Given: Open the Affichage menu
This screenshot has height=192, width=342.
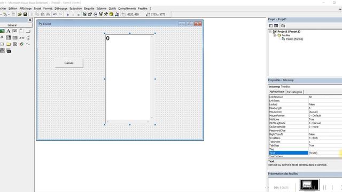Looking at the screenshot, I should [26, 9].
